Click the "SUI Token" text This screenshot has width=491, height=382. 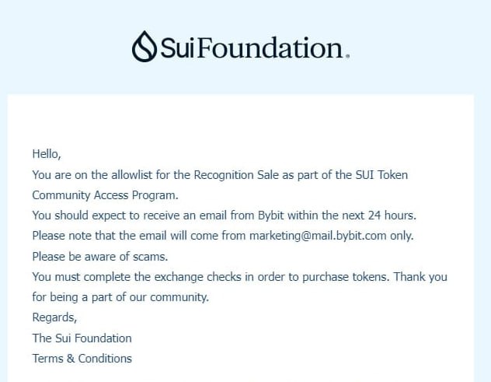(x=382, y=174)
